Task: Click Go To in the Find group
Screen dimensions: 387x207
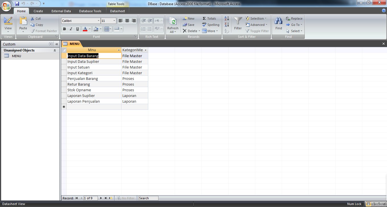Action: click(294, 25)
